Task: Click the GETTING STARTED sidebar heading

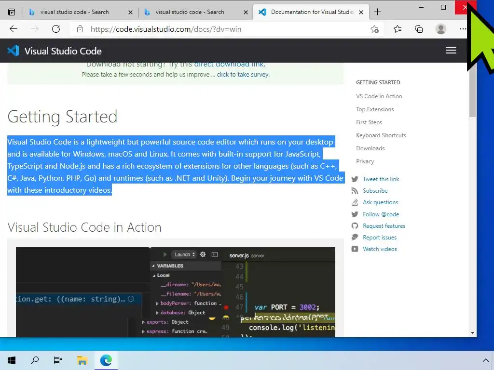Action: pos(378,82)
